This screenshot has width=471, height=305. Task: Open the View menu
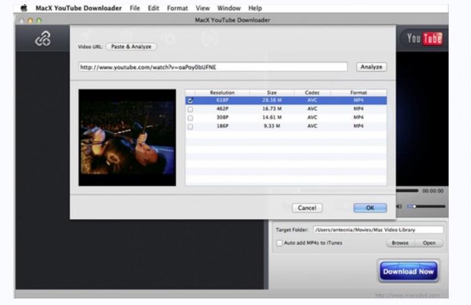click(203, 8)
